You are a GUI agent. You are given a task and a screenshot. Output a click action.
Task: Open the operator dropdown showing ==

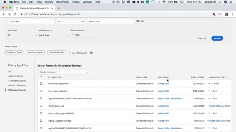(70, 21)
